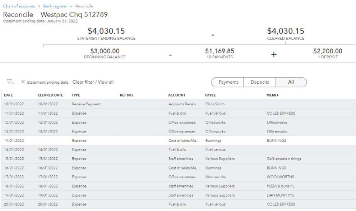Click payee Woolworths

(x=215, y=177)
